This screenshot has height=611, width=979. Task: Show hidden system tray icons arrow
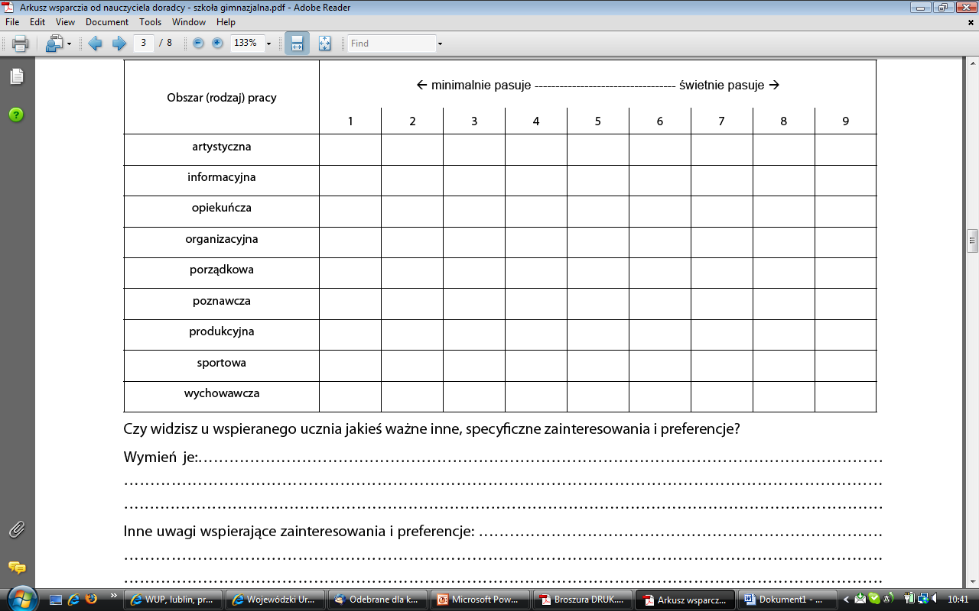pyautogui.click(x=847, y=600)
